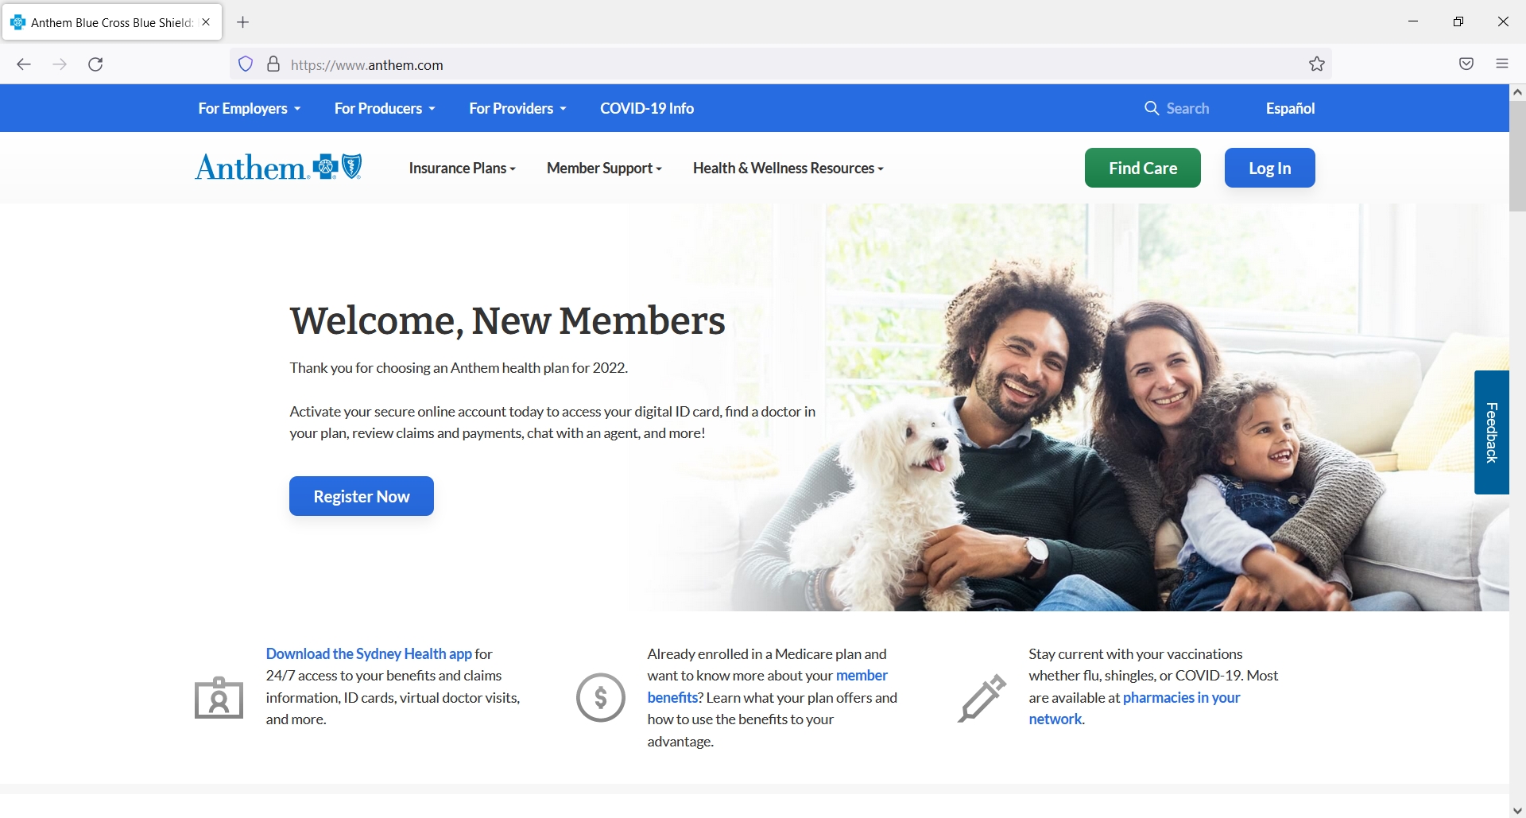Image resolution: width=1526 pixels, height=818 pixels.
Task: Open the Member Support menu
Action: point(604,169)
